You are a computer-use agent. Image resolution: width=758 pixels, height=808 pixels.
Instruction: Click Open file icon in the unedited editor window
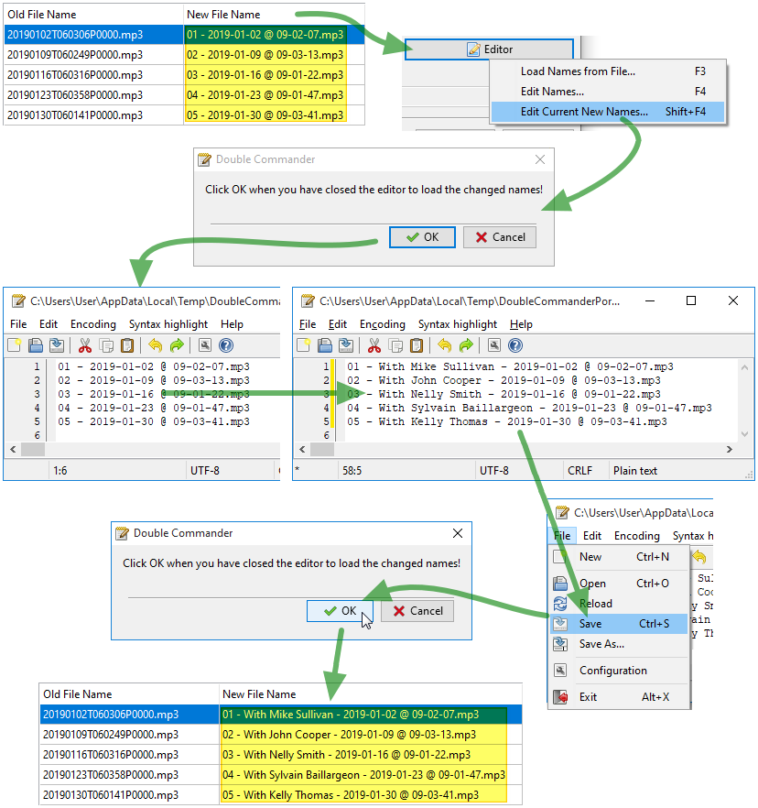(36, 345)
